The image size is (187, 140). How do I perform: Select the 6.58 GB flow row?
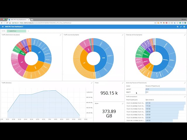coord(156,115)
